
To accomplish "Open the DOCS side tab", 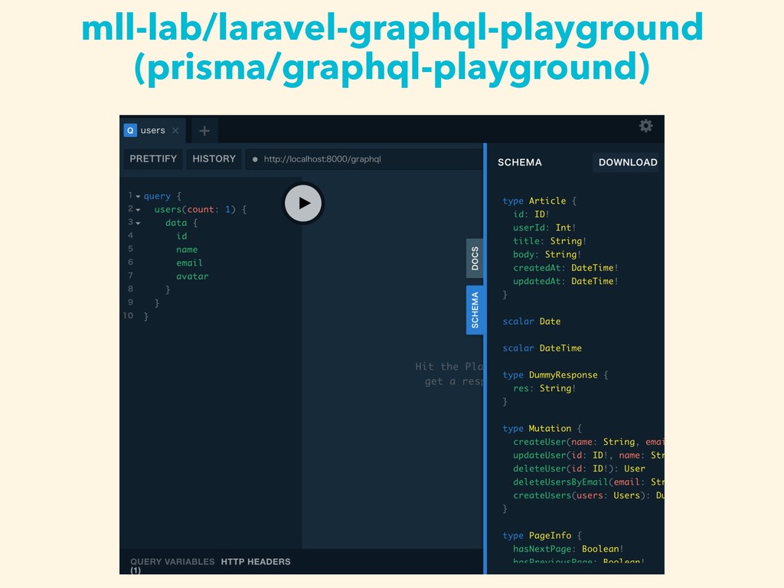I will [475, 259].
